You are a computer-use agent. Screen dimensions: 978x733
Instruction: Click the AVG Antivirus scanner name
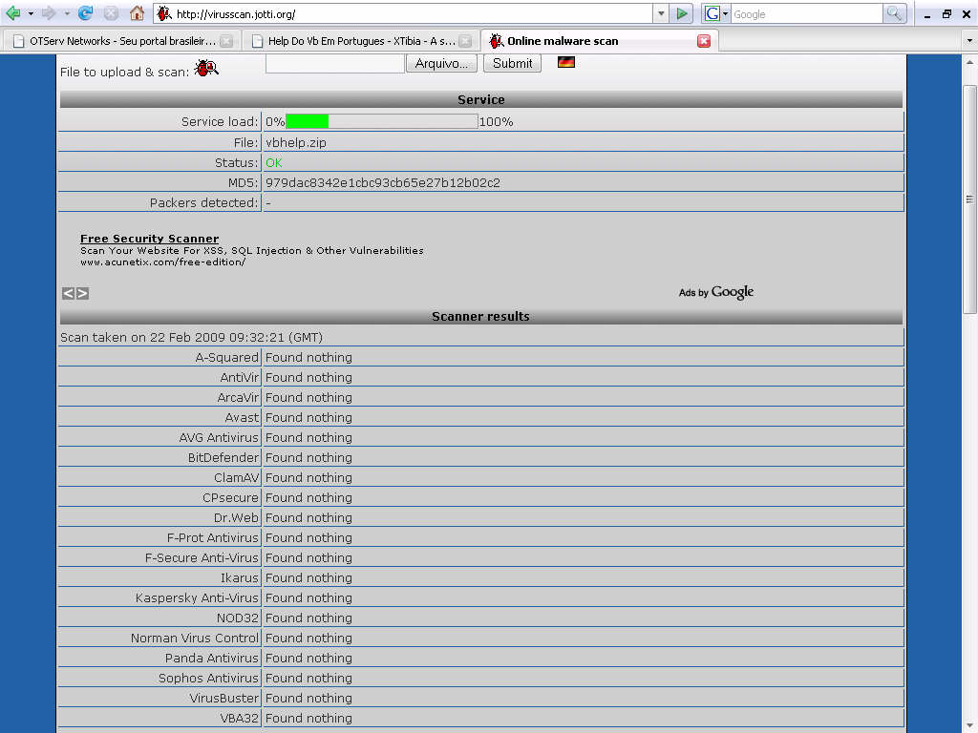point(219,437)
